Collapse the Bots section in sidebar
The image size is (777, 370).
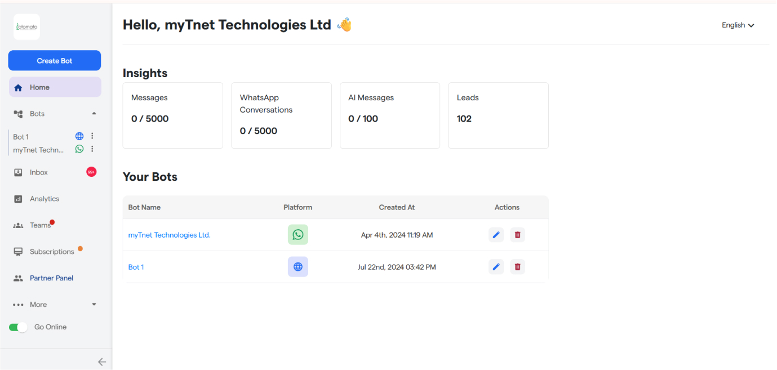(94, 114)
